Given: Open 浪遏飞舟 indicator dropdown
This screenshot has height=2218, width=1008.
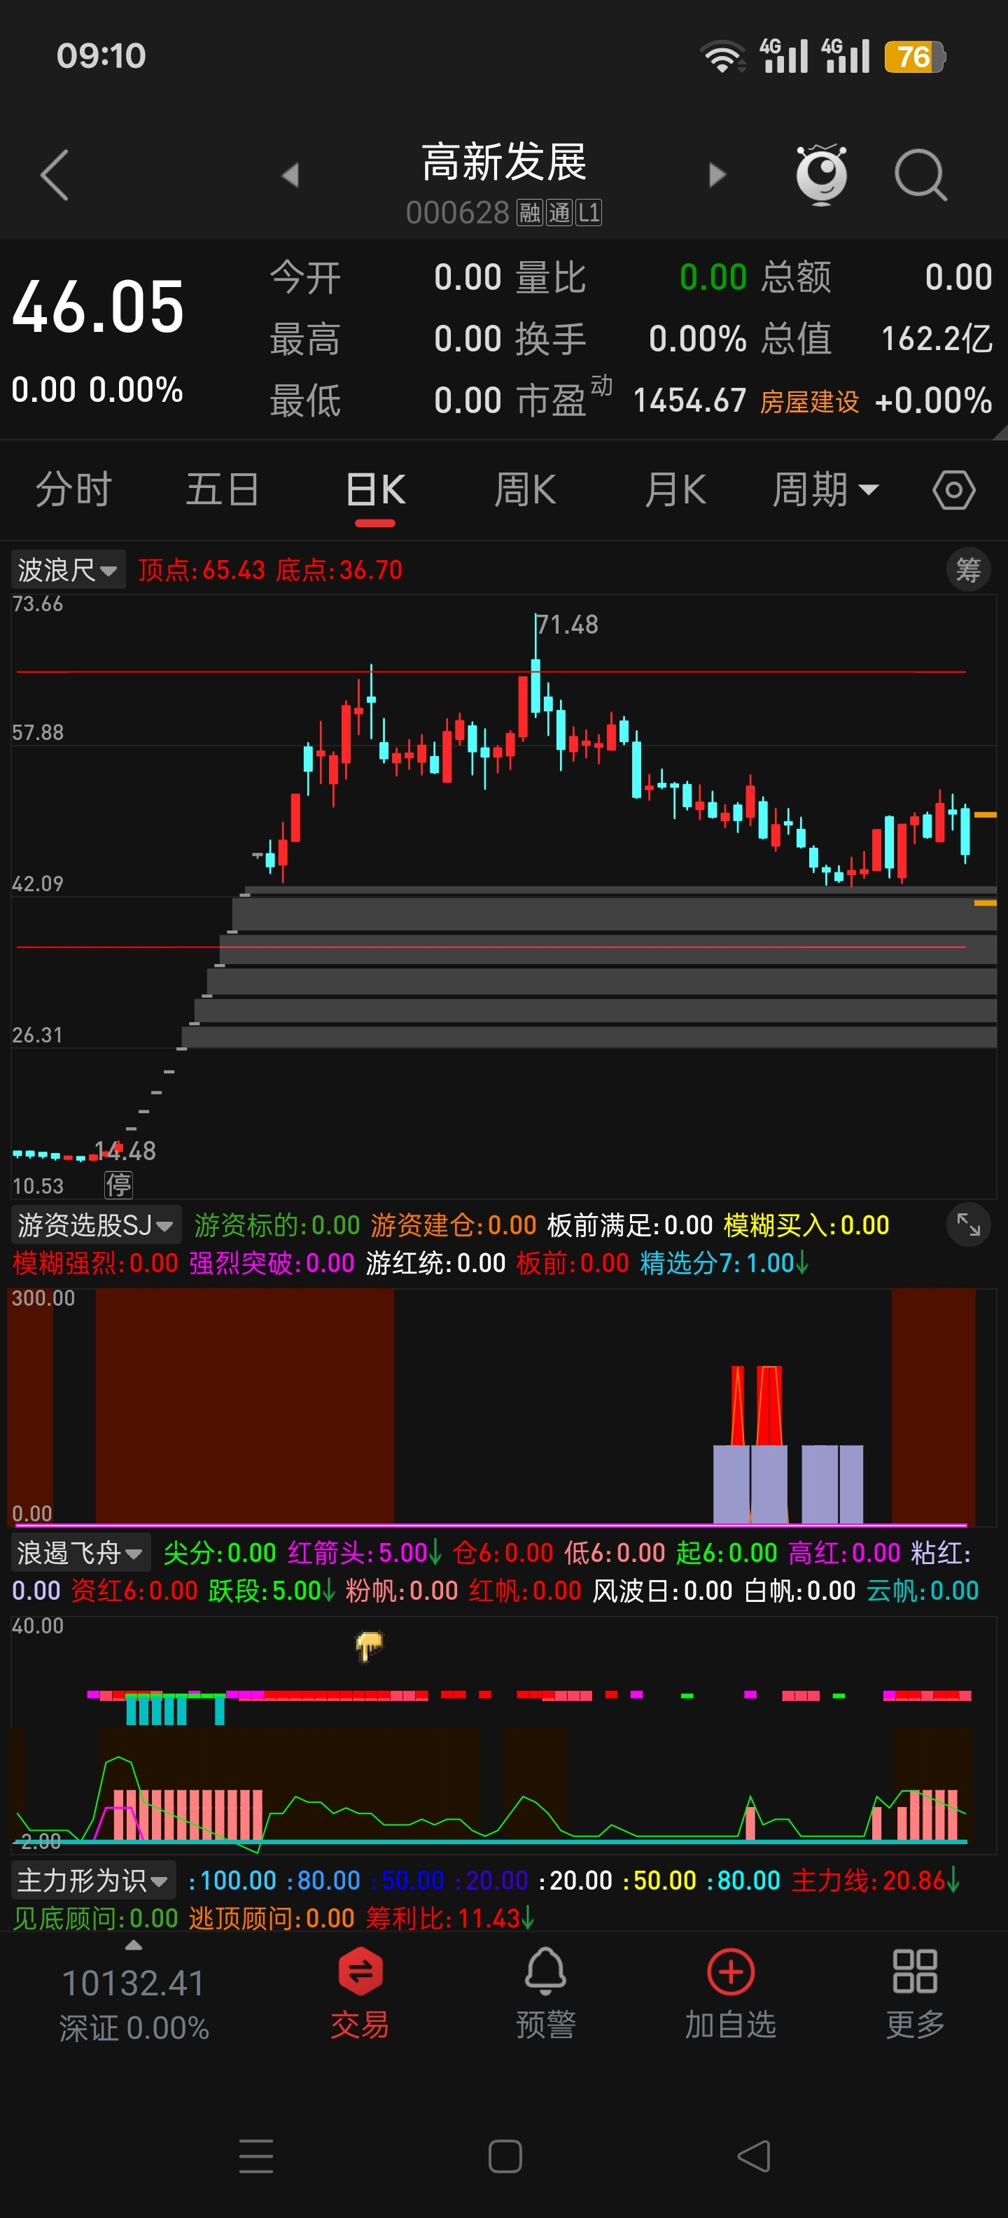Looking at the screenshot, I should [80, 1552].
